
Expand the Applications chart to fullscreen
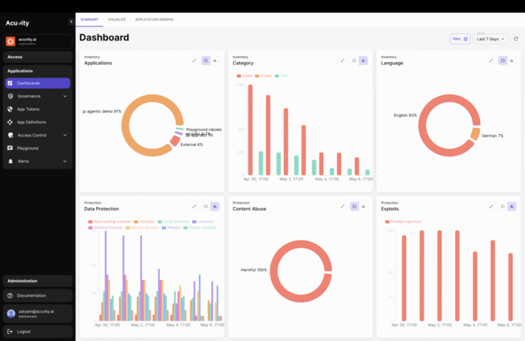coord(194,60)
